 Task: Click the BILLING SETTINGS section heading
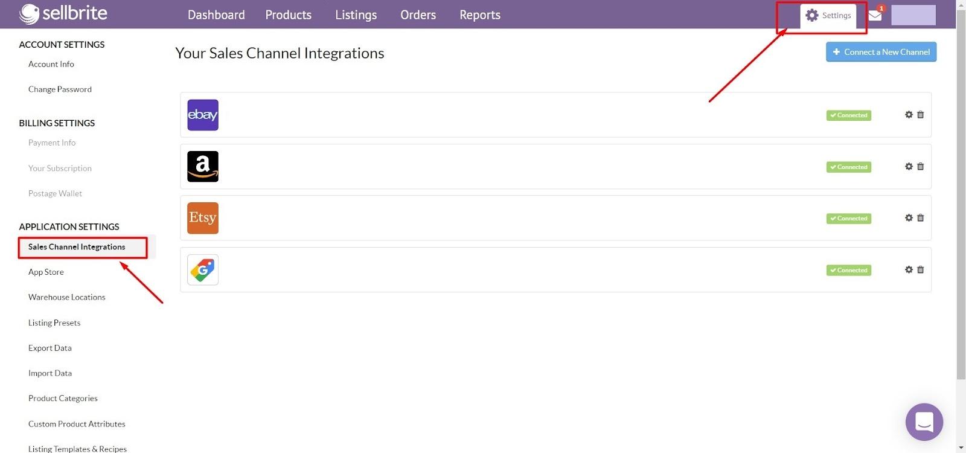57,123
